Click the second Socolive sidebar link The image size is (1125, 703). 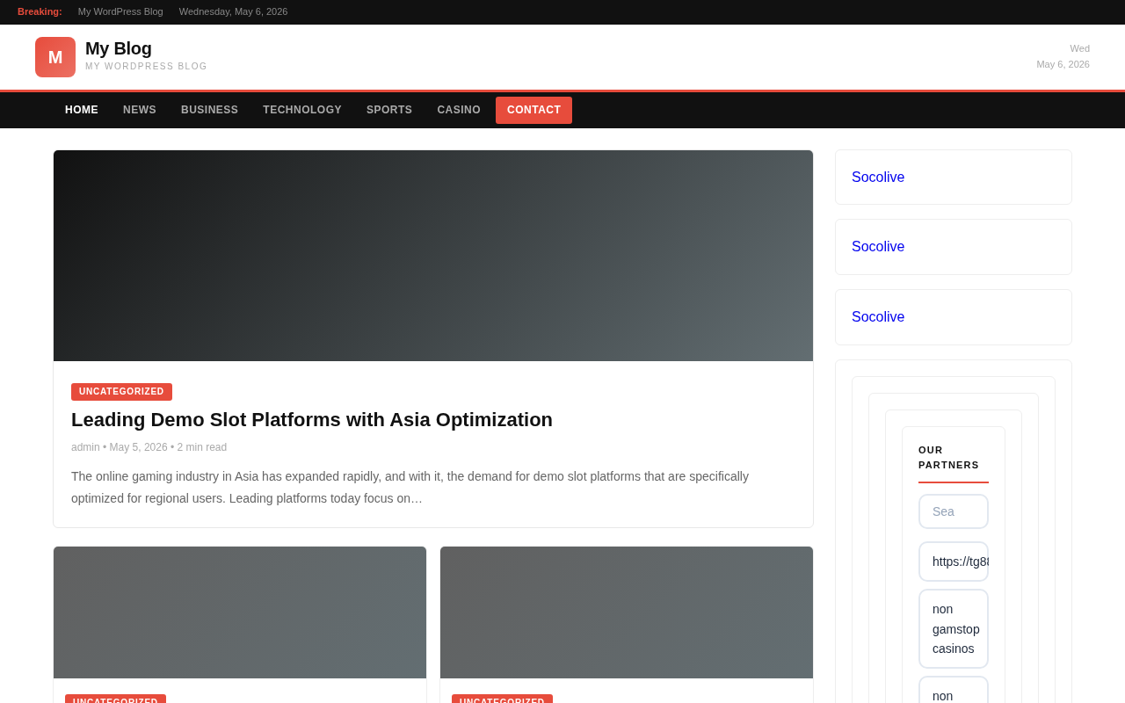(x=878, y=247)
